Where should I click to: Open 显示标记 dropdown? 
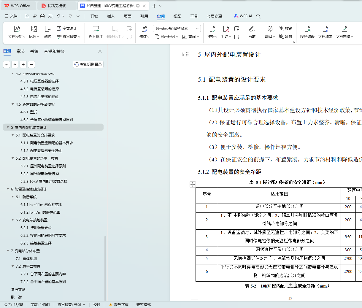point(166,37)
